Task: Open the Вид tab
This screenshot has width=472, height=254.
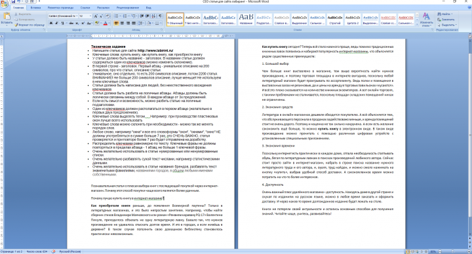Action: click(x=149, y=8)
